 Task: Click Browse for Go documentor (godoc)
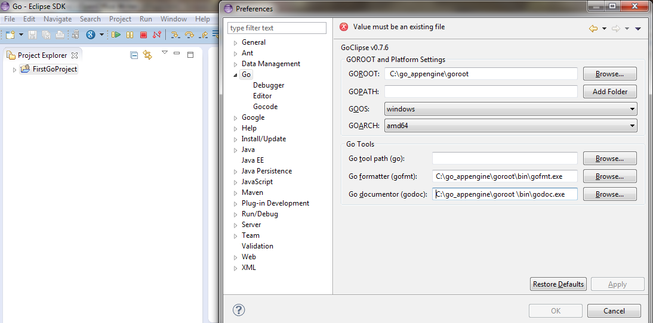[x=609, y=194]
